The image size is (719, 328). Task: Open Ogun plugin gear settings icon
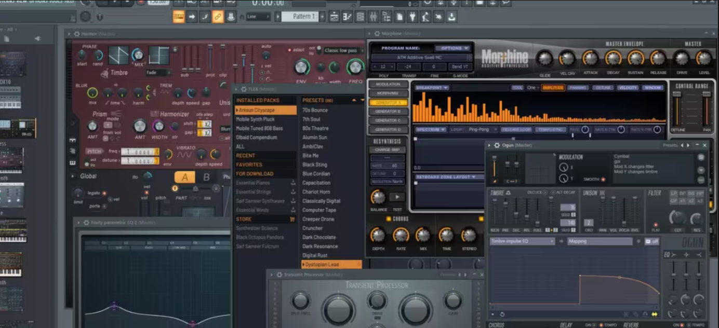coord(496,145)
